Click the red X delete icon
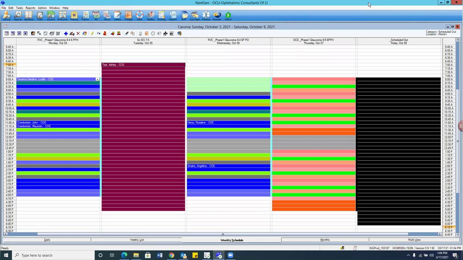 pos(77,33)
